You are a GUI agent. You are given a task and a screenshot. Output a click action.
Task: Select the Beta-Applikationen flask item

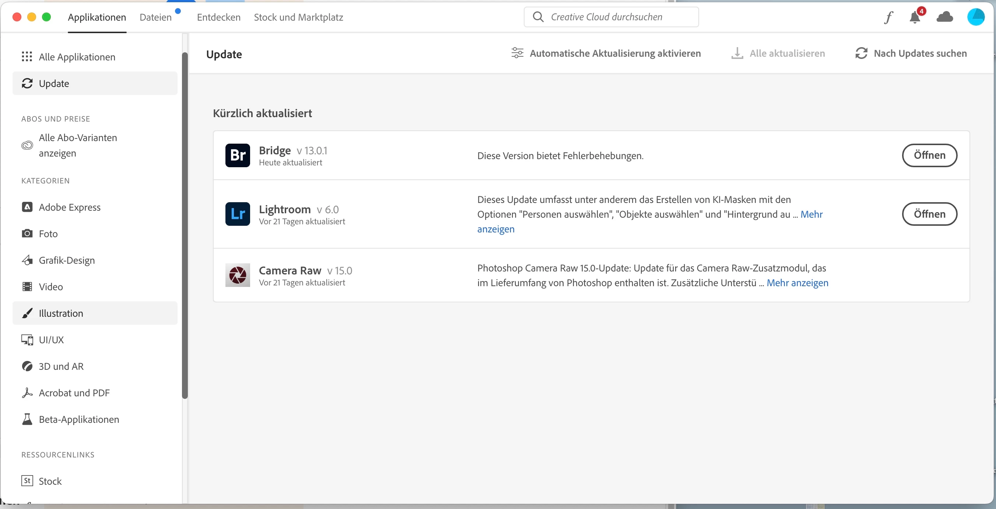(x=79, y=420)
